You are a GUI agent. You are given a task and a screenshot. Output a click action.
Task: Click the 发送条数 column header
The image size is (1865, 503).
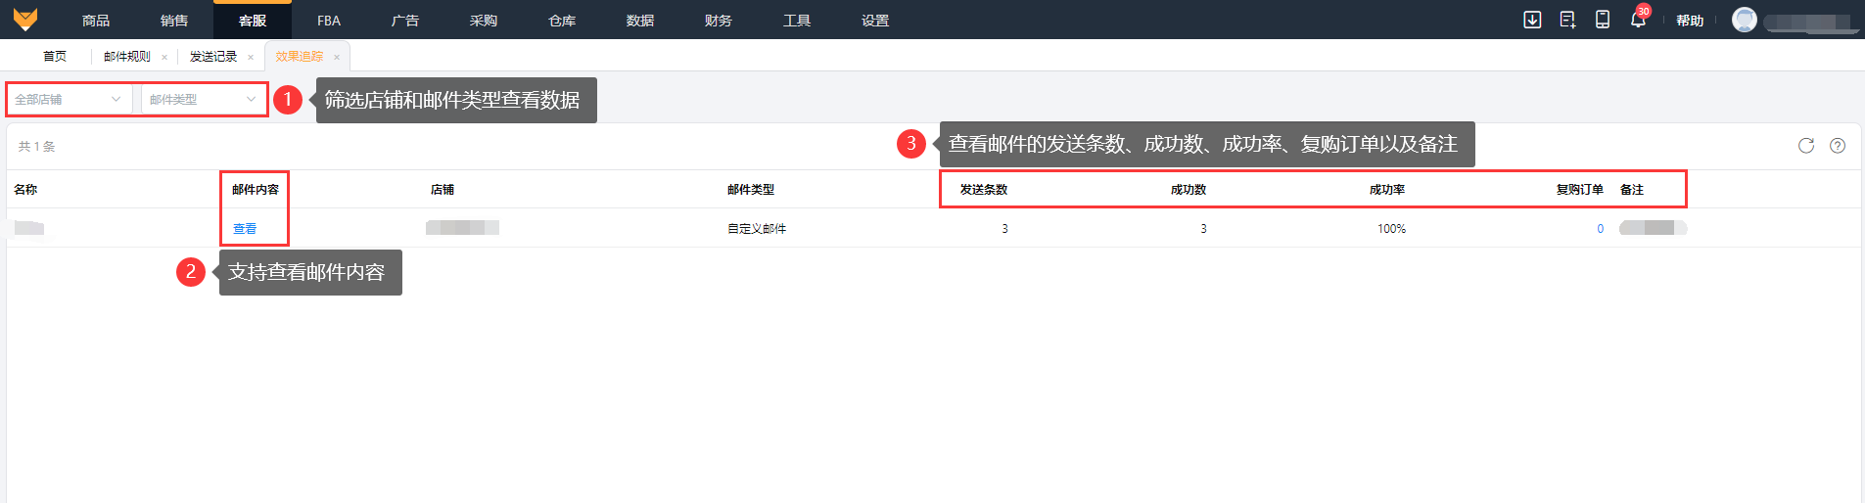pyautogui.click(x=984, y=189)
